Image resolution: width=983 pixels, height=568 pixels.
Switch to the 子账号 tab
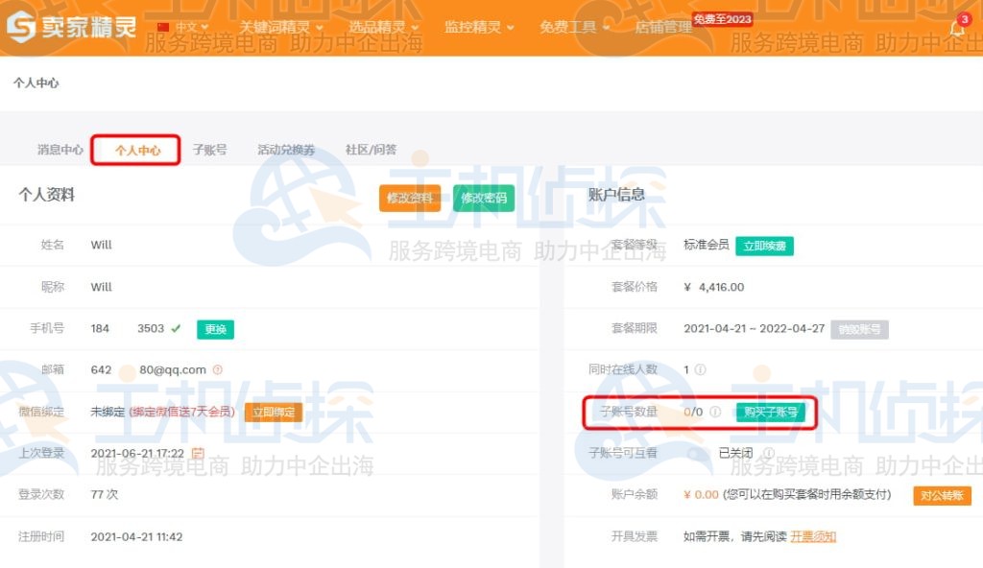210,150
